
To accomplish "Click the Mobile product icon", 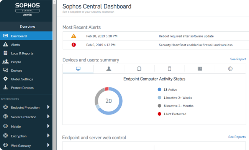I will (x=6, y=126).
